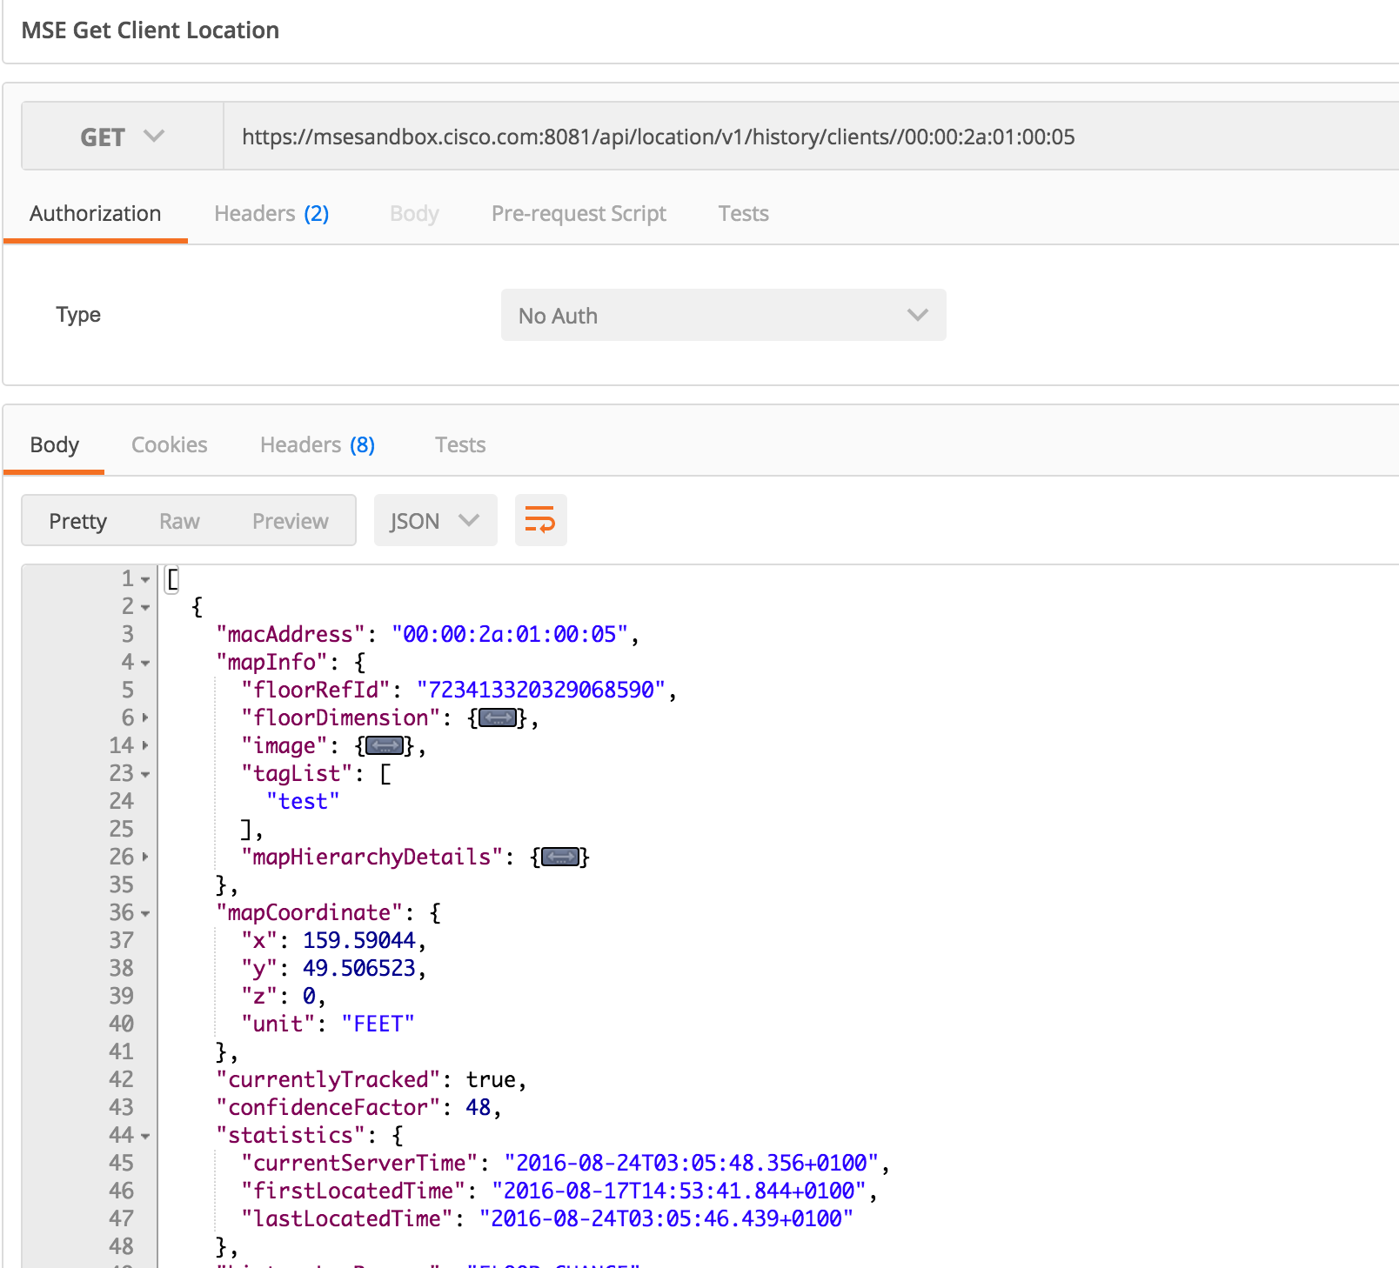
Task: Collapse statistics fold arrow at line 44
Action: [x=145, y=1136]
